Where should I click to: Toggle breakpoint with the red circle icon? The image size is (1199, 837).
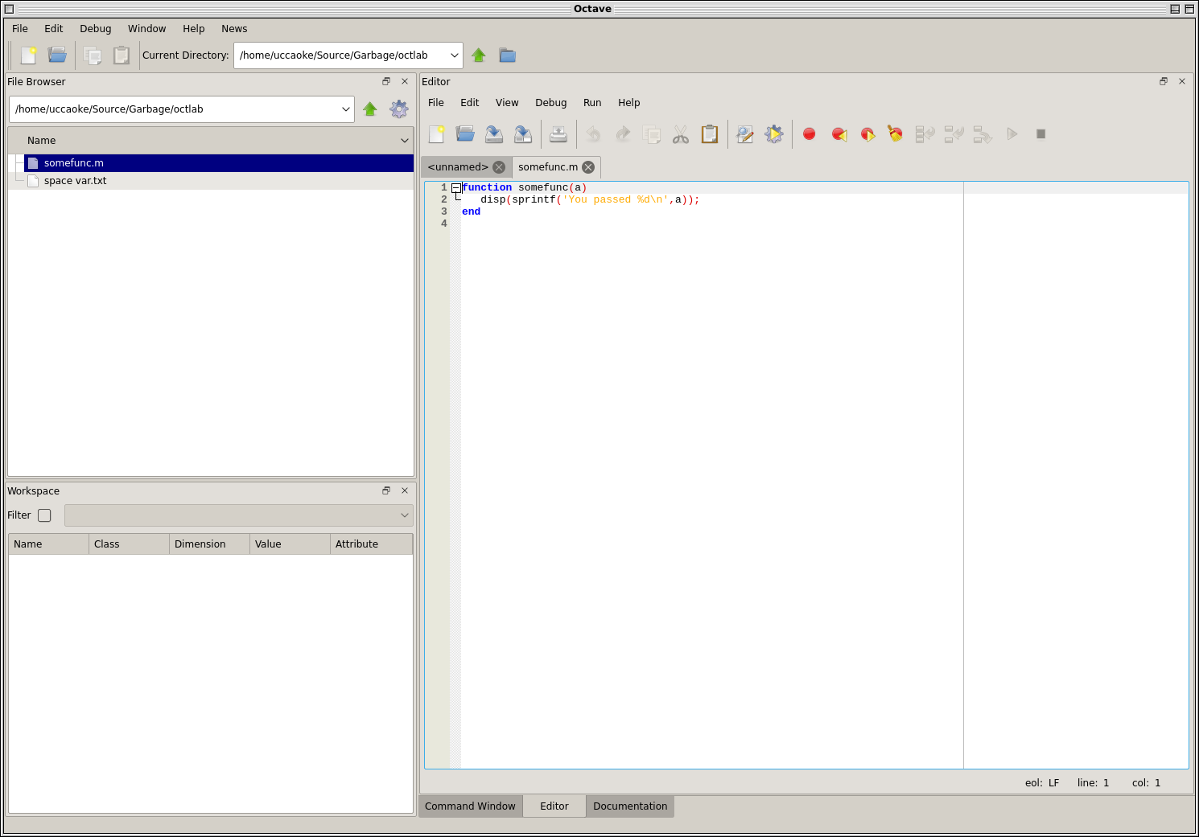(810, 134)
